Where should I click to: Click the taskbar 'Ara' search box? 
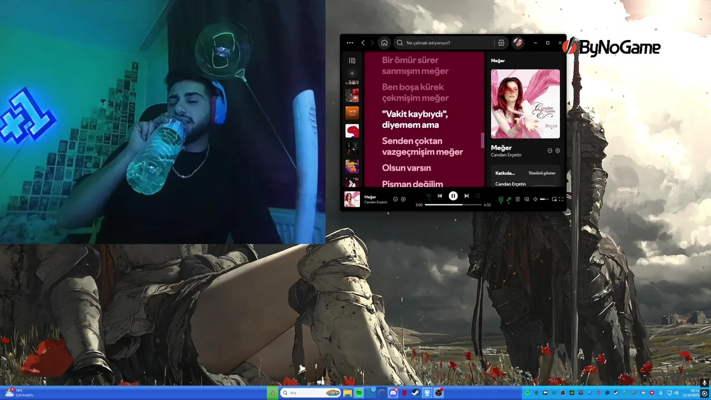(x=311, y=393)
